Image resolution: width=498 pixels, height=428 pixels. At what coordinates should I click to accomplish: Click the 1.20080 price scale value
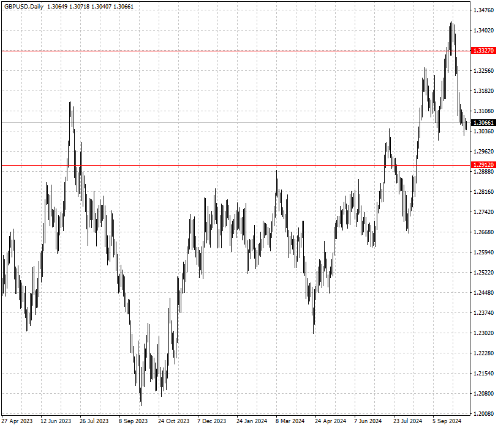pos(483,414)
